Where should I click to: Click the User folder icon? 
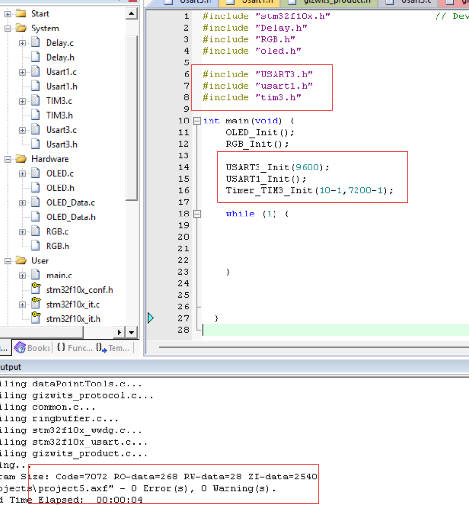21,261
